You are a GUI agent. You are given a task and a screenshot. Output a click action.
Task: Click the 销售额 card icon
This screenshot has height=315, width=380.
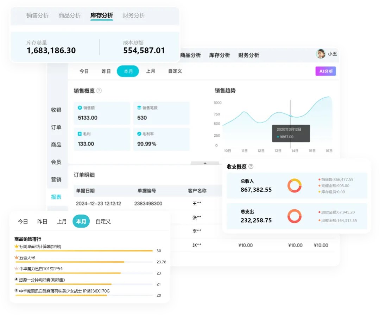pos(80,108)
